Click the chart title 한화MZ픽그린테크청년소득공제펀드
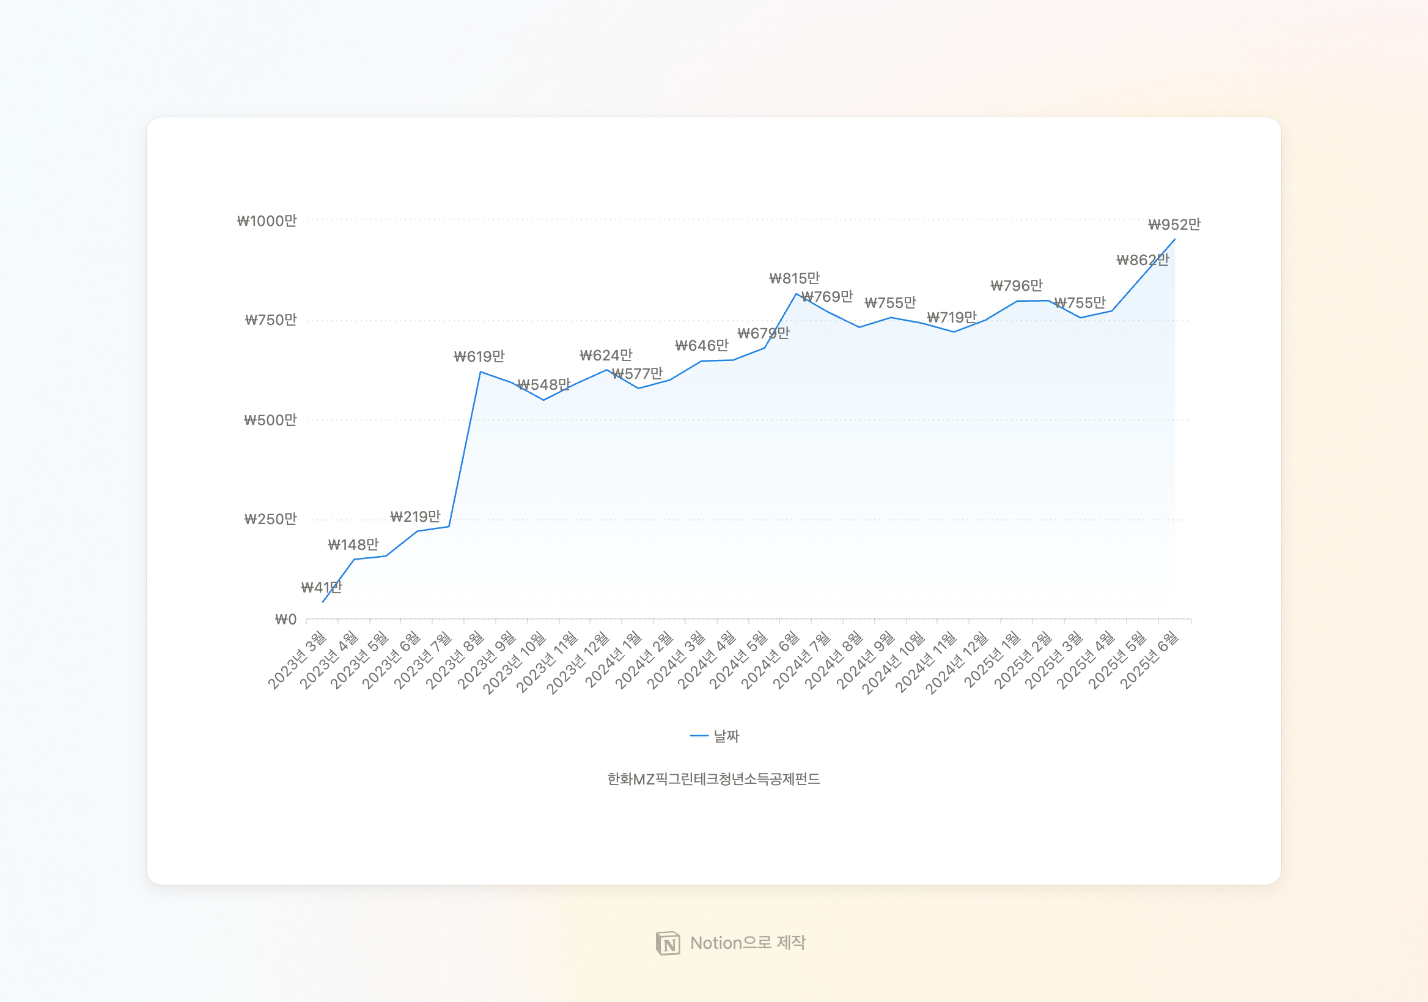Screen dimensions: 1428x1002 point(713,779)
